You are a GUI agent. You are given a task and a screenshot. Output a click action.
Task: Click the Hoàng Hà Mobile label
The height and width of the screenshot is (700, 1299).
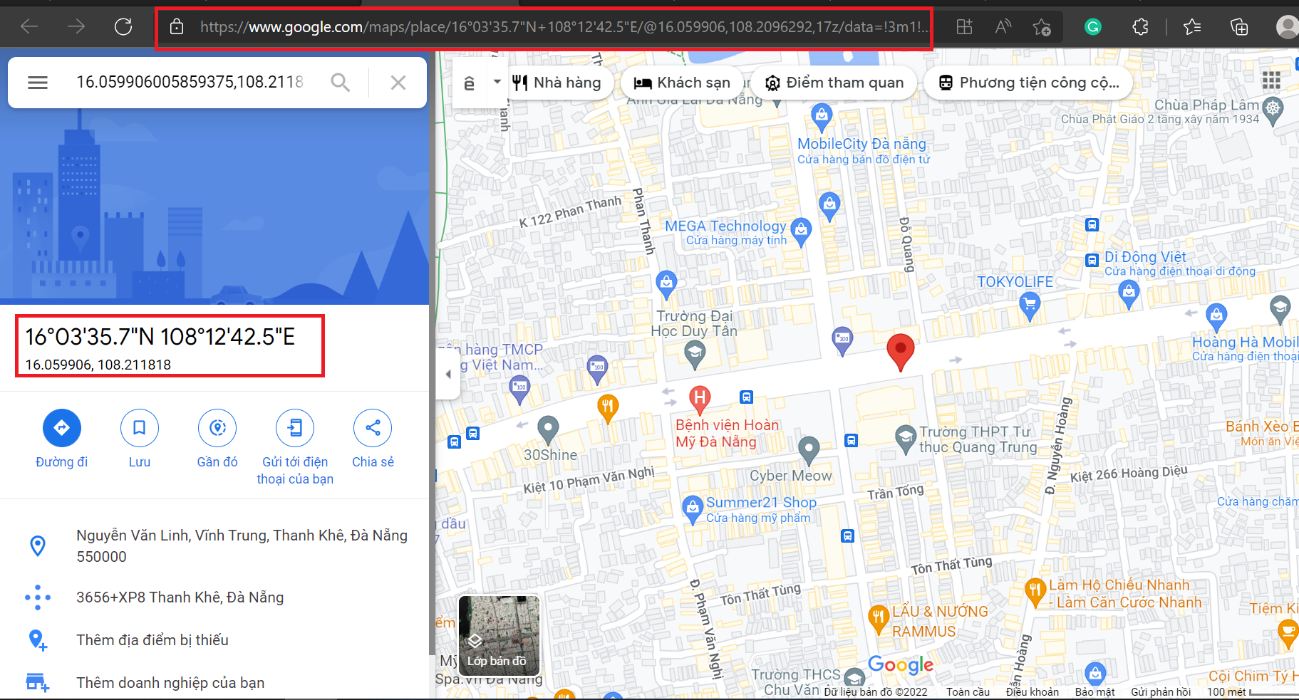pos(1246,342)
